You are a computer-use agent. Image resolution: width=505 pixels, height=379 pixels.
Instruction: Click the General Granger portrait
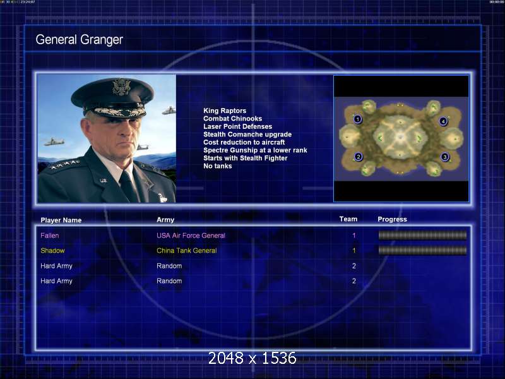pos(107,138)
